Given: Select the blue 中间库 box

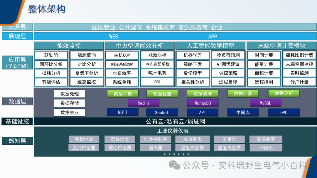Looking at the screenshot, I should (x=243, y=112).
